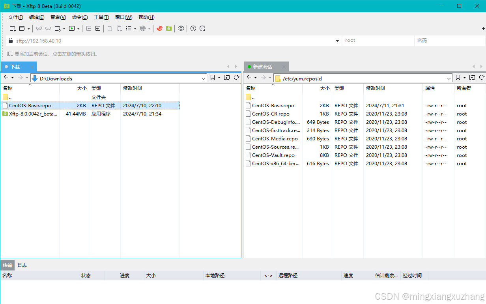Click the Paste icon in the toolbar
486x304 pixels.
[x=119, y=28]
